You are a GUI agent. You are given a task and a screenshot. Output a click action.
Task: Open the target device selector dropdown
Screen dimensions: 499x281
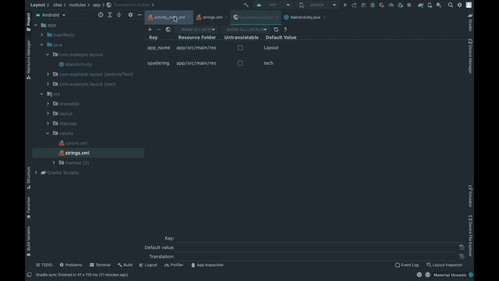click(x=317, y=5)
